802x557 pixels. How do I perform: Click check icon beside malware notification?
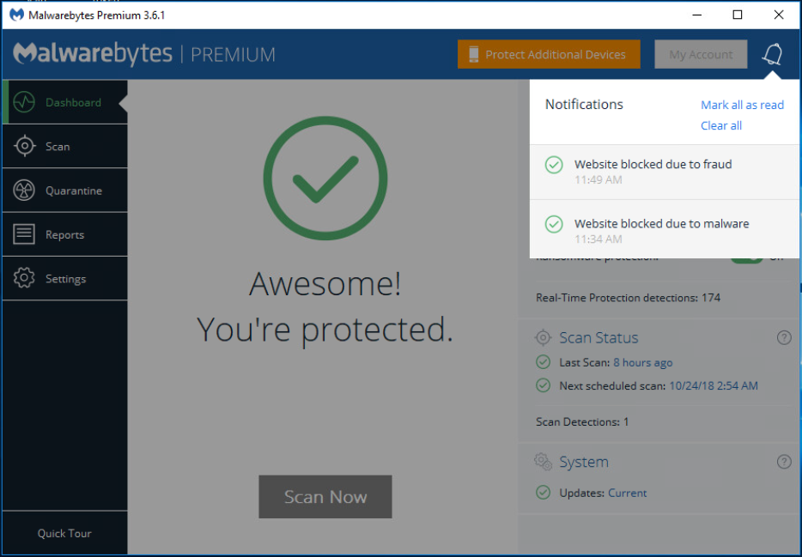coord(554,224)
